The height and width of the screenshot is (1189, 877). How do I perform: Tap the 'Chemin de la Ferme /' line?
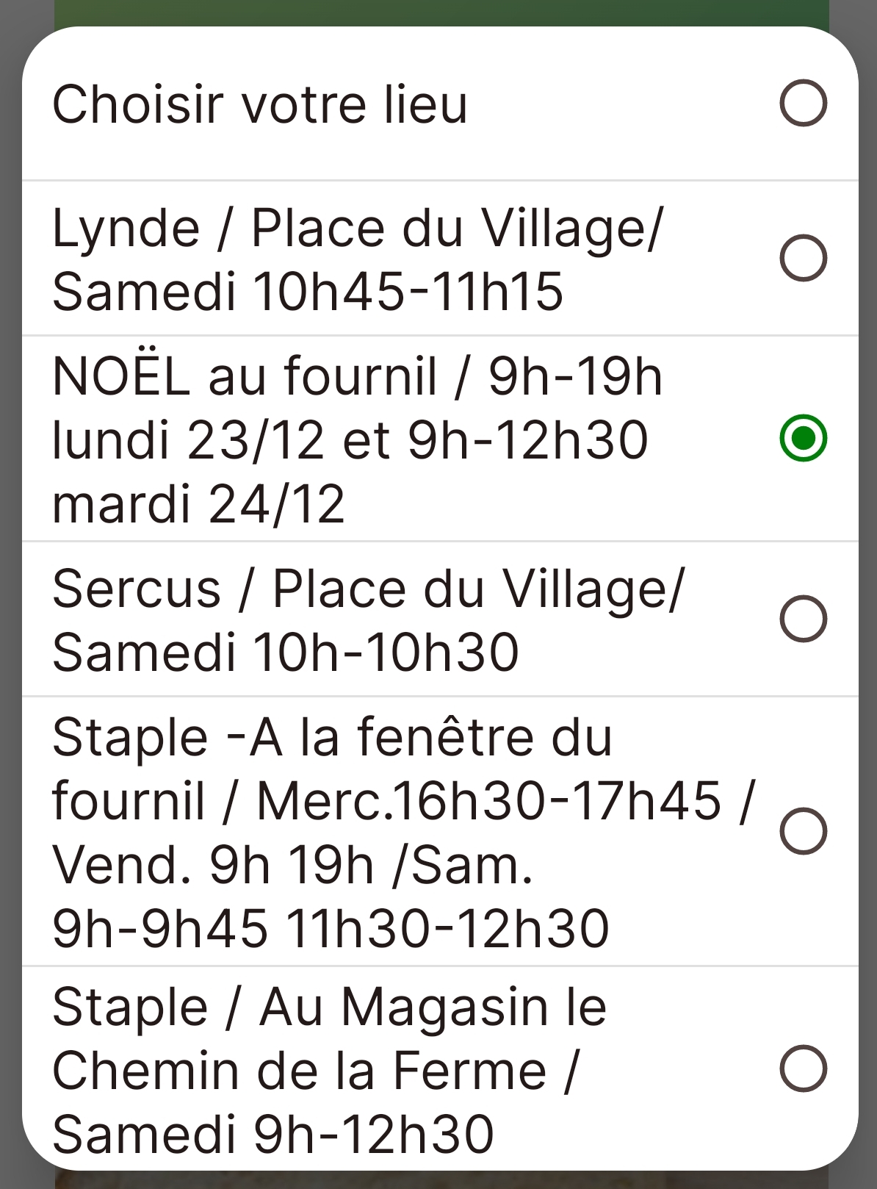[x=317, y=1071]
